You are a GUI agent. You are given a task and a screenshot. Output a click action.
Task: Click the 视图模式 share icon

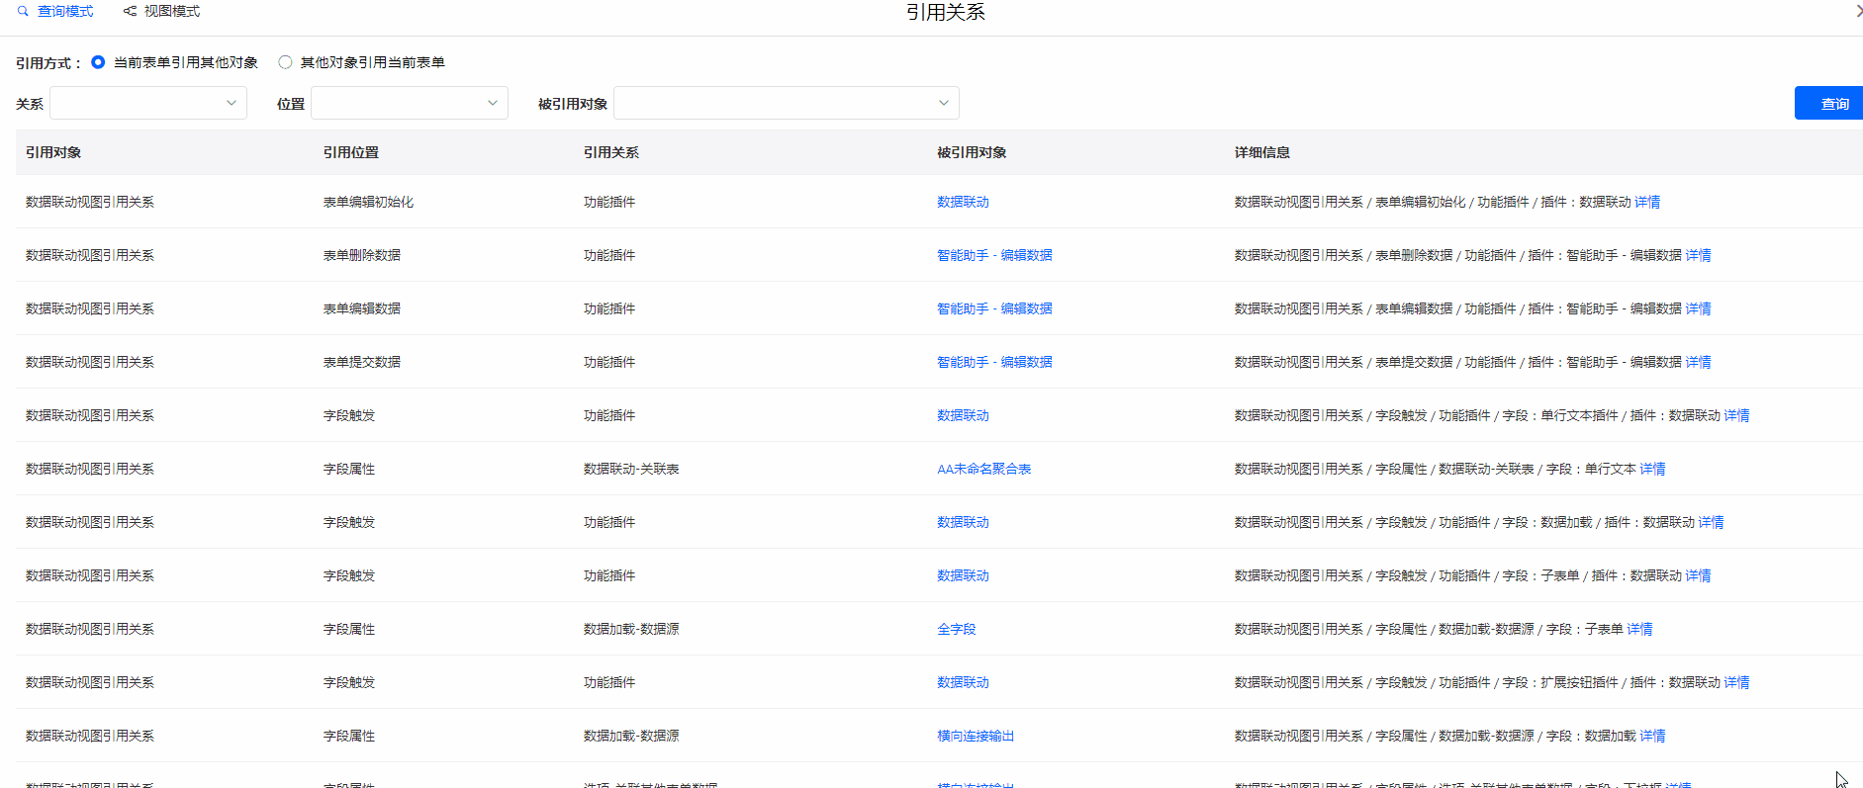130,12
